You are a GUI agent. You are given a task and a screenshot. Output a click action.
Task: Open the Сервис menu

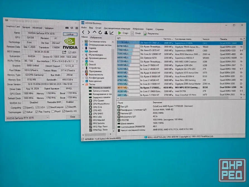149,29
